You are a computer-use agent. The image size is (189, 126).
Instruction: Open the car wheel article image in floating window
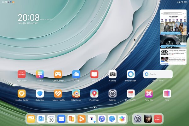pos(173,42)
